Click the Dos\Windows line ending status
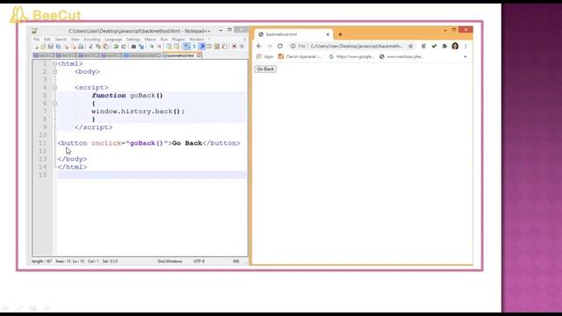Image resolution: width=562 pixels, height=316 pixels. pyautogui.click(x=169, y=262)
